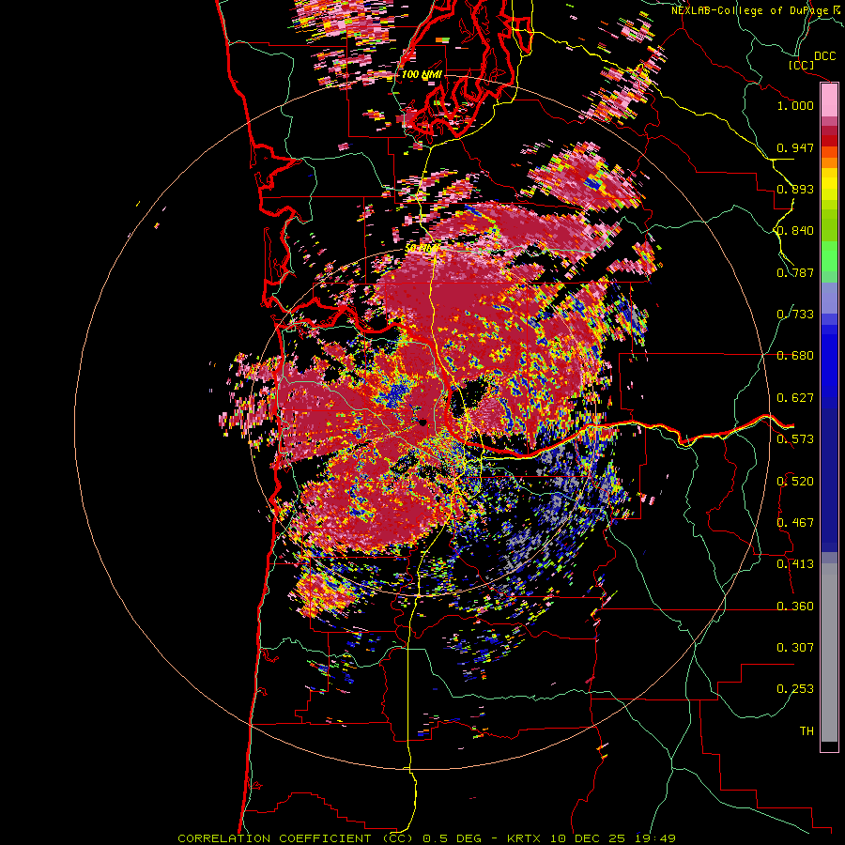Select the 0.680 legend value
845x845 pixels.
(x=795, y=356)
